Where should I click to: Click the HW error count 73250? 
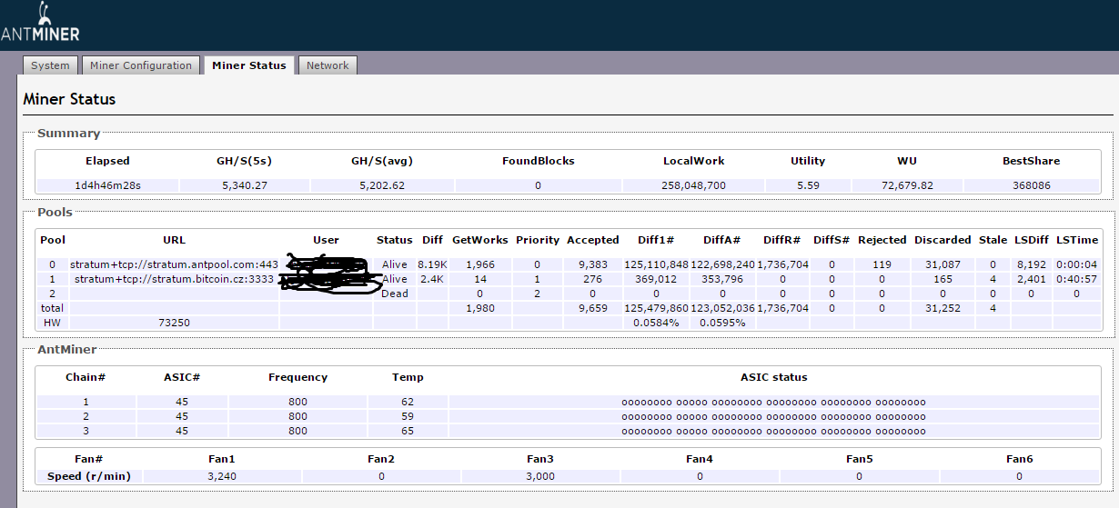pos(174,323)
